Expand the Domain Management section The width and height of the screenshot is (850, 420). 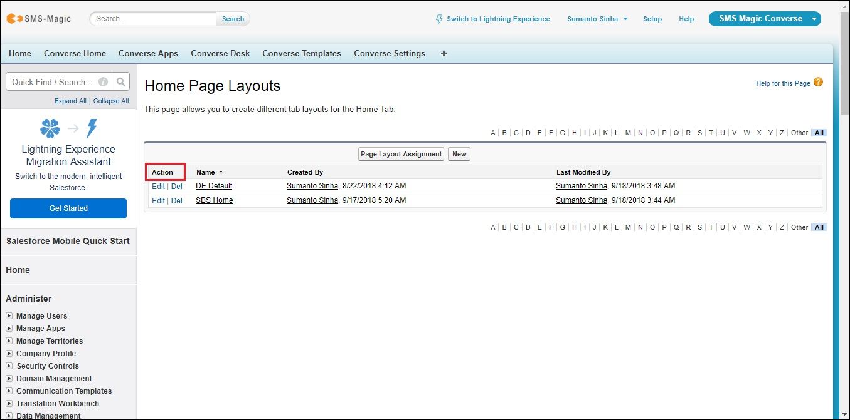[x=9, y=379]
